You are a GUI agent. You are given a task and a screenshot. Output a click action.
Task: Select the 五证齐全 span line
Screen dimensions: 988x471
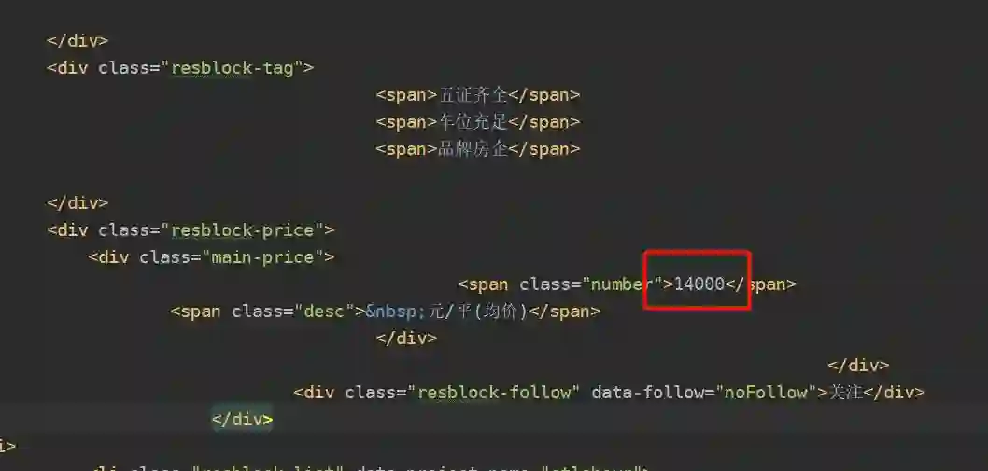pos(477,95)
